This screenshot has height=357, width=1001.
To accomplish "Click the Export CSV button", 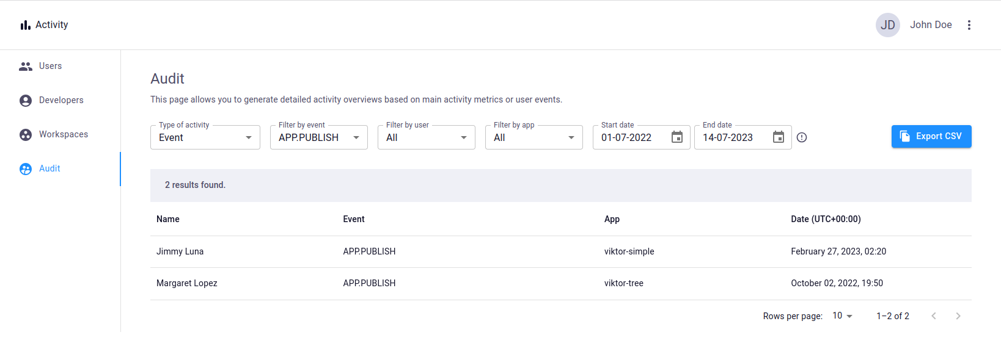I will [931, 137].
